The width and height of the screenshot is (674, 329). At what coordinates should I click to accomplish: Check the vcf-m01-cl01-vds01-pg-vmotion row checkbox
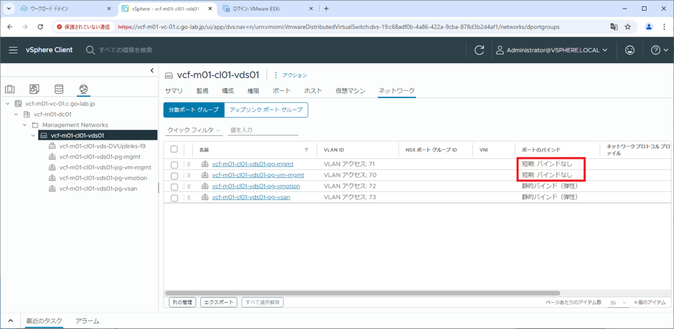click(174, 186)
